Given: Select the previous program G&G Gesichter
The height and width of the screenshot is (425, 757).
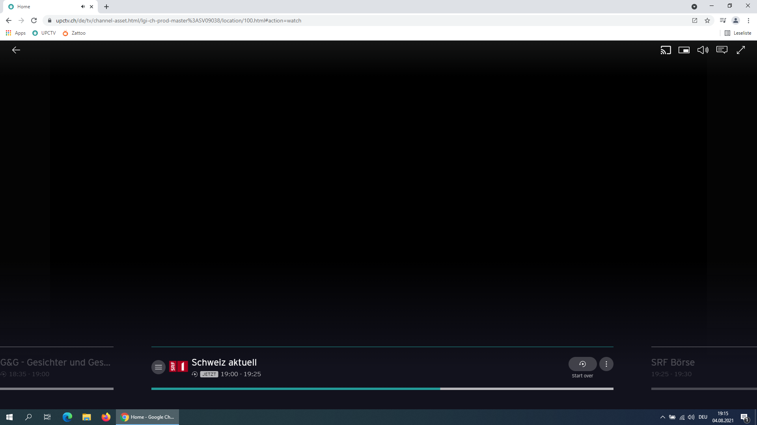Looking at the screenshot, I should (55, 362).
